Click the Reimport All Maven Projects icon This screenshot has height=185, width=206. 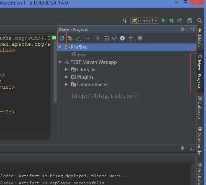[62, 38]
